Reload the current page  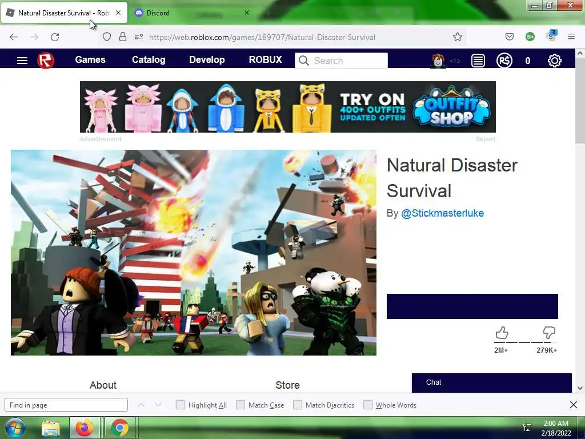click(x=55, y=37)
